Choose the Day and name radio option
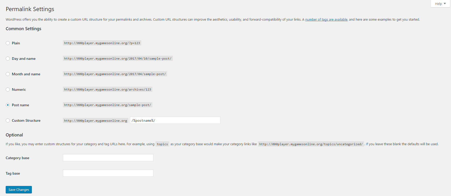The image size is (451, 196). 8,59
